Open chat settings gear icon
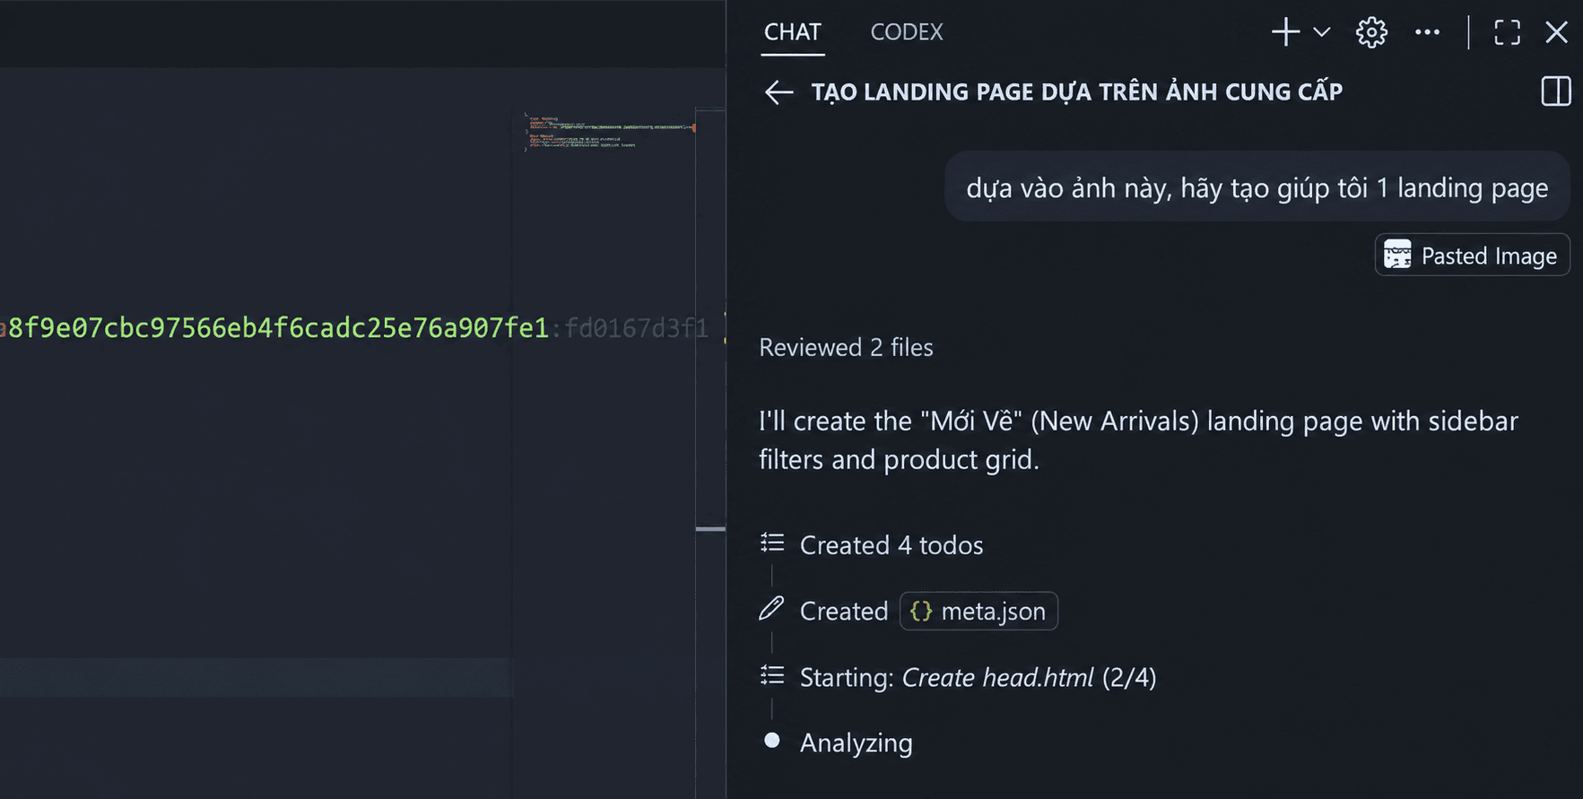This screenshot has width=1583, height=799. coord(1371,32)
